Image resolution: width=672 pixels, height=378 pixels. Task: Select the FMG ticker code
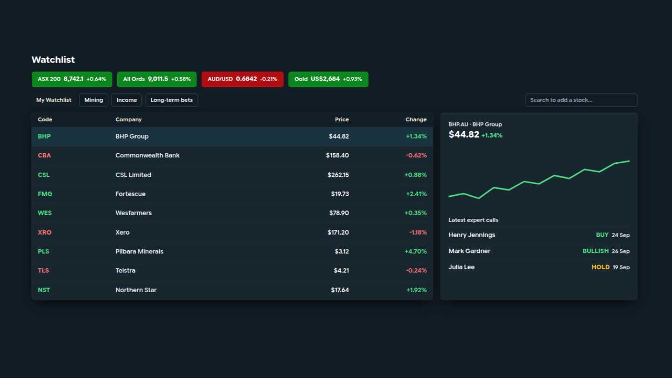tap(45, 194)
